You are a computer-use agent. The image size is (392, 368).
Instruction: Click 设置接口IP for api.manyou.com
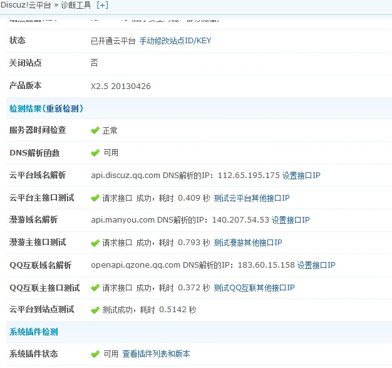291,220
